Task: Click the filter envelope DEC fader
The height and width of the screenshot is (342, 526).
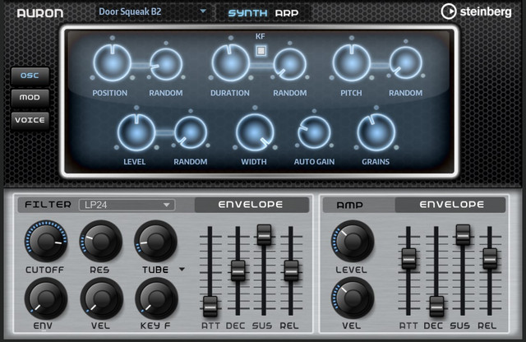Action: pyautogui.click(x=238, y=270)
